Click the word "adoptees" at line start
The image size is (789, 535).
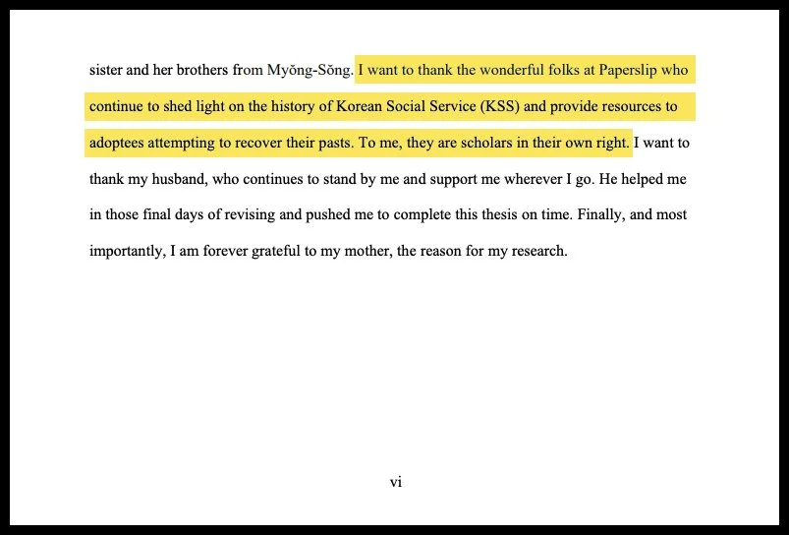point(117,143)
